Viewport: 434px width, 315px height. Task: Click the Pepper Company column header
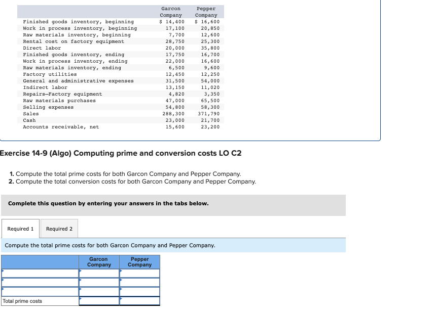pyautogui.click(x=139, y=262)
